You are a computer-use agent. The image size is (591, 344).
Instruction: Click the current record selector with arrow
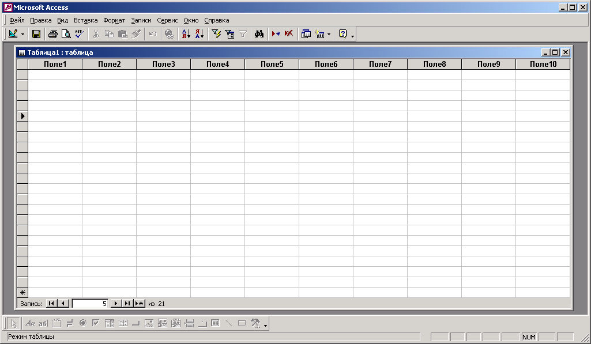click(22, 116)
